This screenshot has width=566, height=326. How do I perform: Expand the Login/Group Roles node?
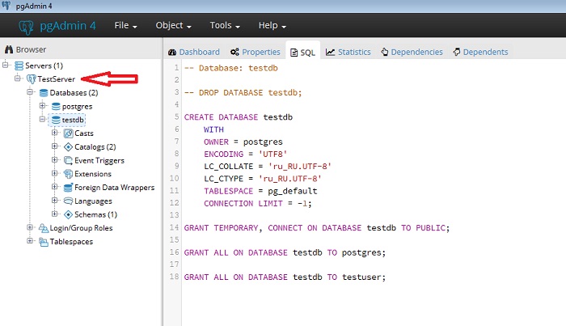click(30, 227)
